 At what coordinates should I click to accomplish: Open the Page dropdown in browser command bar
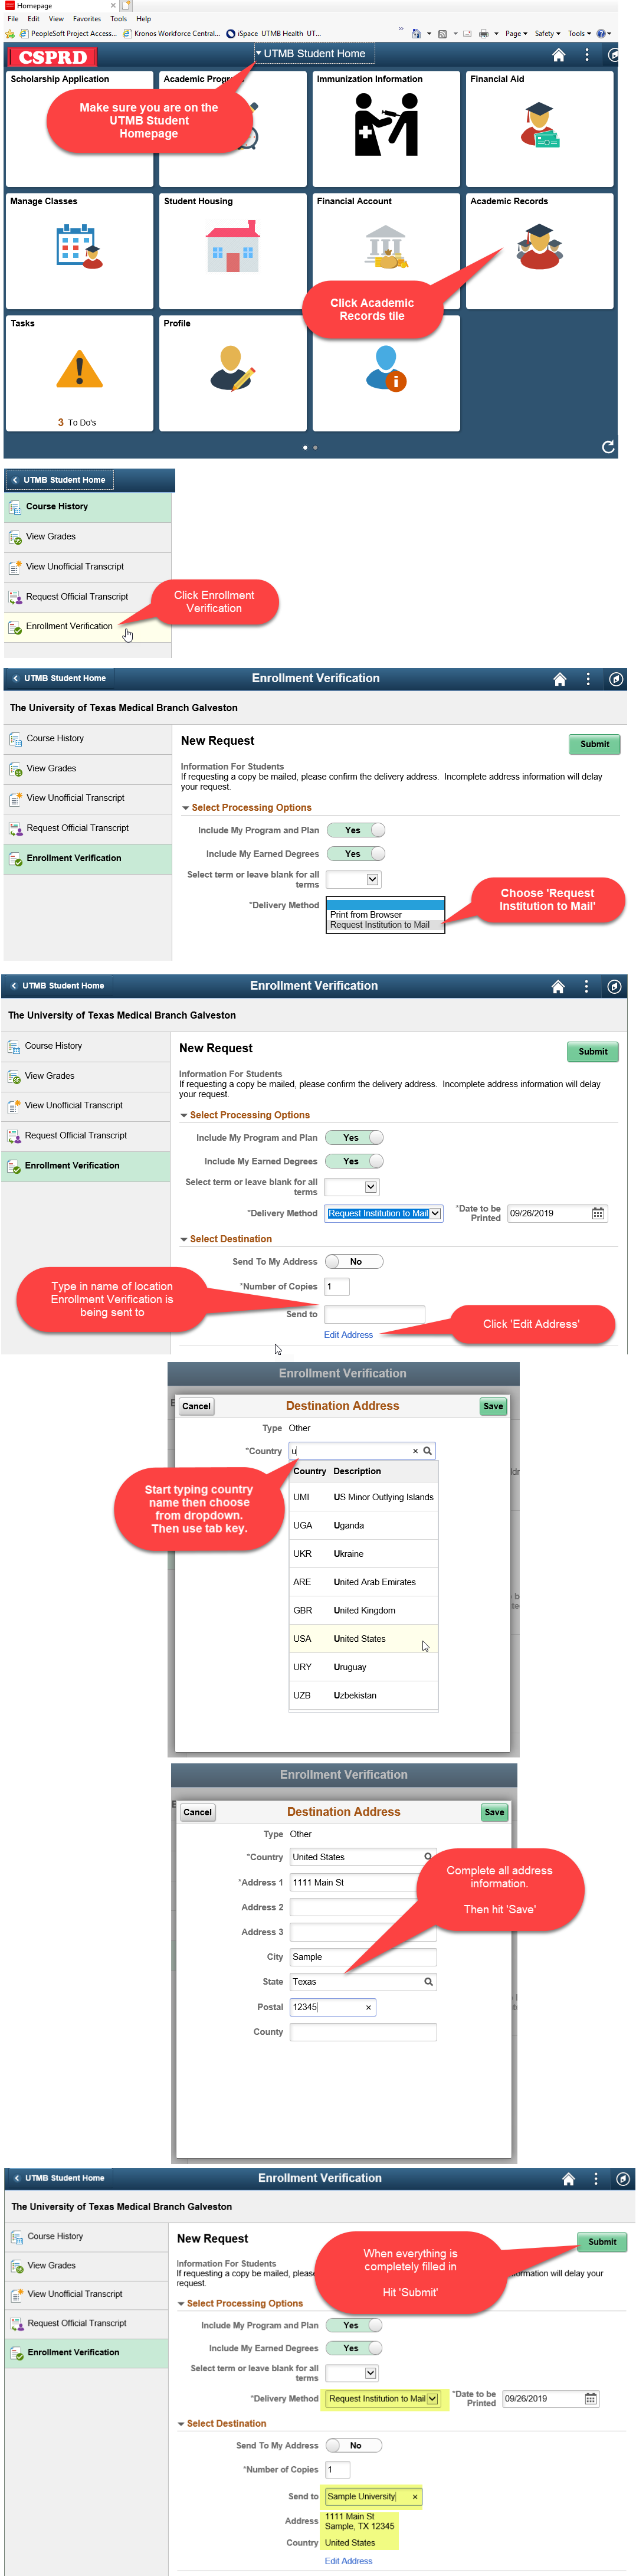point(516,33)
